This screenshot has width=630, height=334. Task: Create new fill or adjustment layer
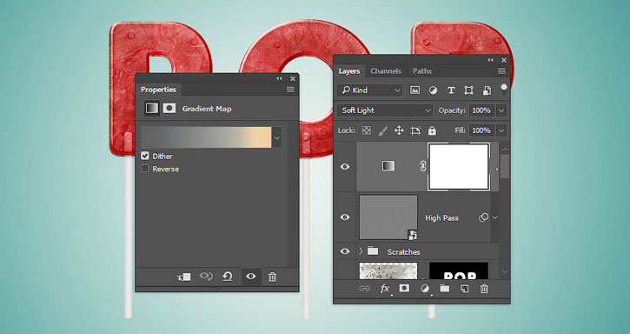425,288
